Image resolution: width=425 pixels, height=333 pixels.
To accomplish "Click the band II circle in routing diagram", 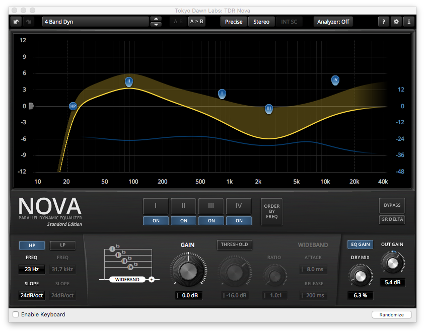I will (118, 255).
